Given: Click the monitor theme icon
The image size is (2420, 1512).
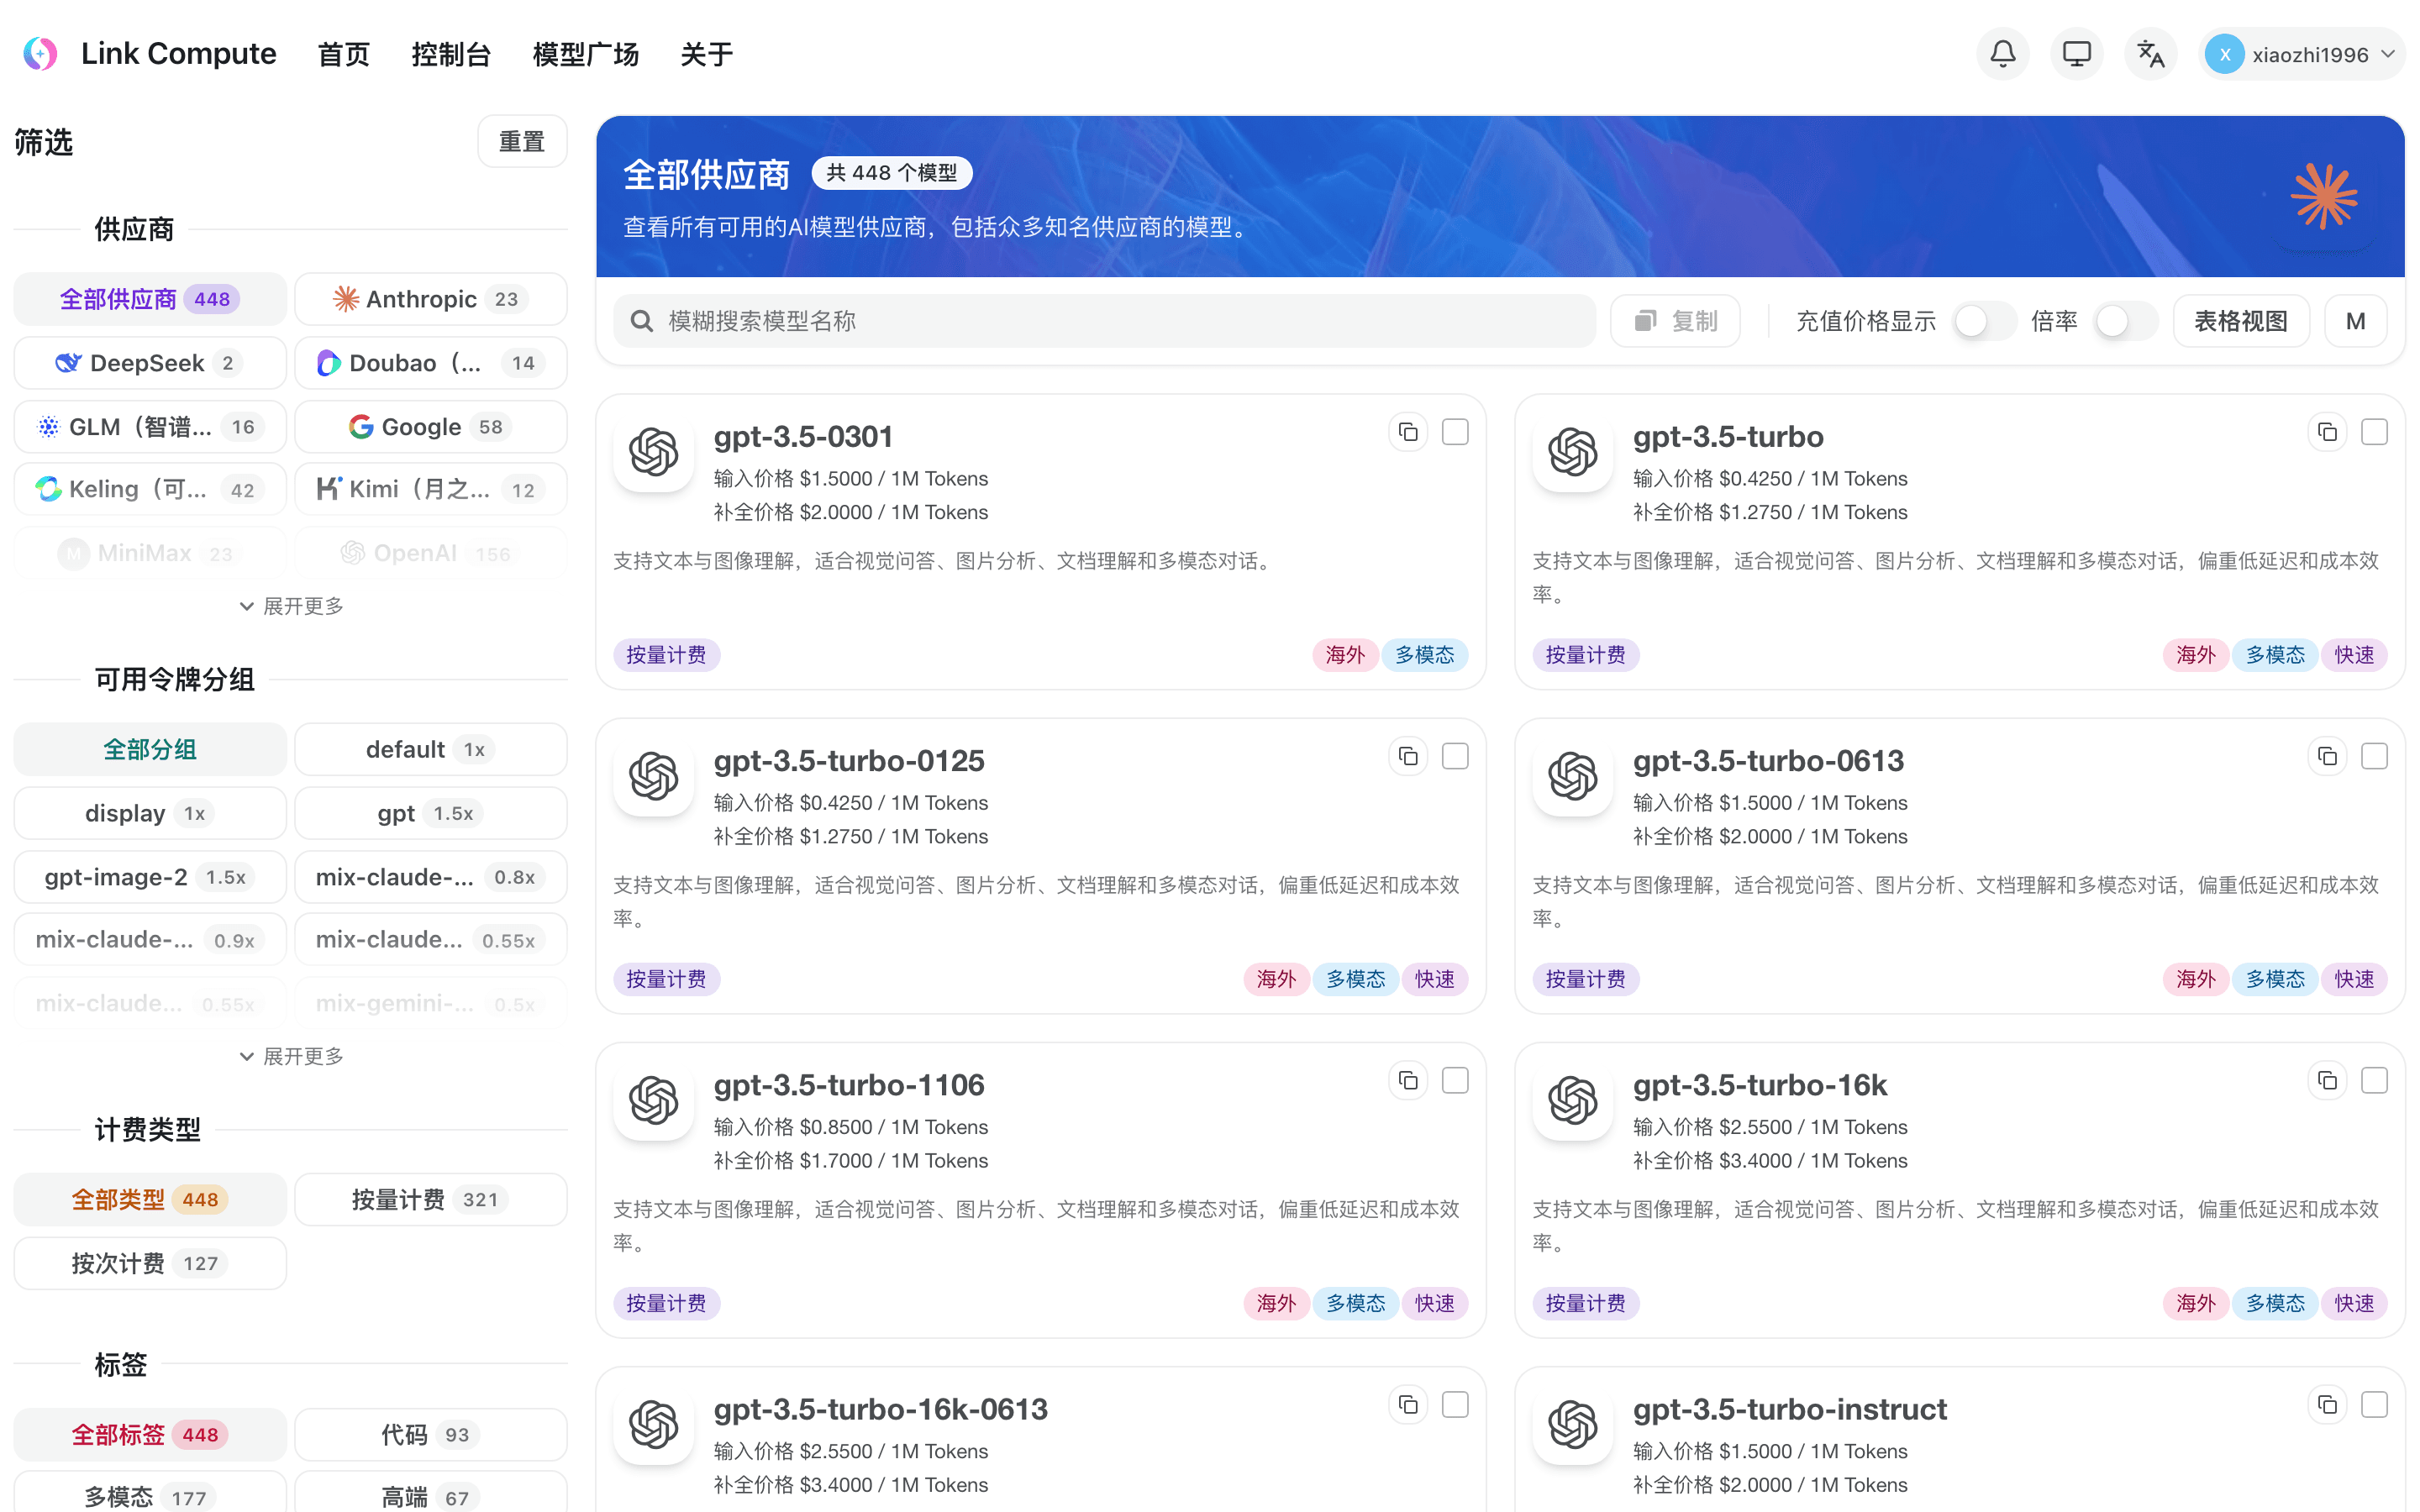Looking at the screenshot, I should [2076, 54].
